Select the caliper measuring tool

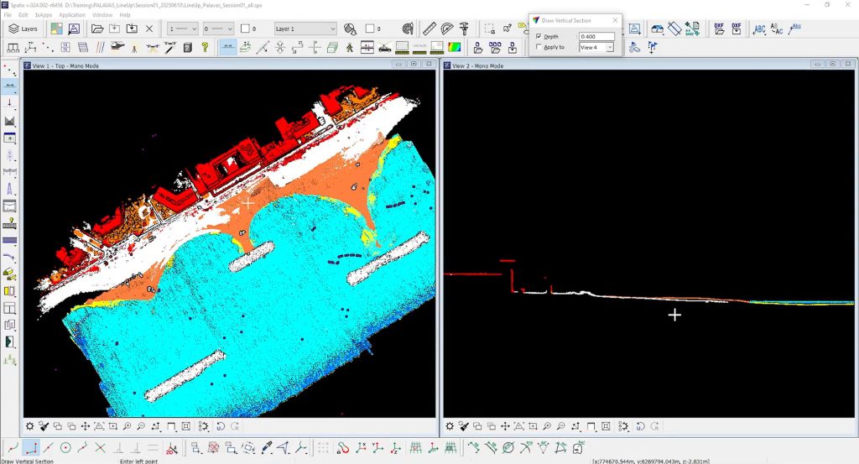point(464,29)
